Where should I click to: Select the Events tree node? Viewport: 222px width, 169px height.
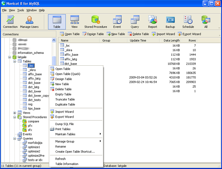coord(27,134)
